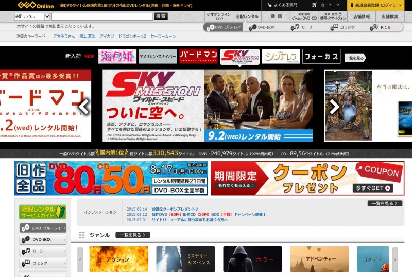Viewport: 412px width, 277px height.
Task: Click the shopping cart icon
Action: click(x=315, y=5)
